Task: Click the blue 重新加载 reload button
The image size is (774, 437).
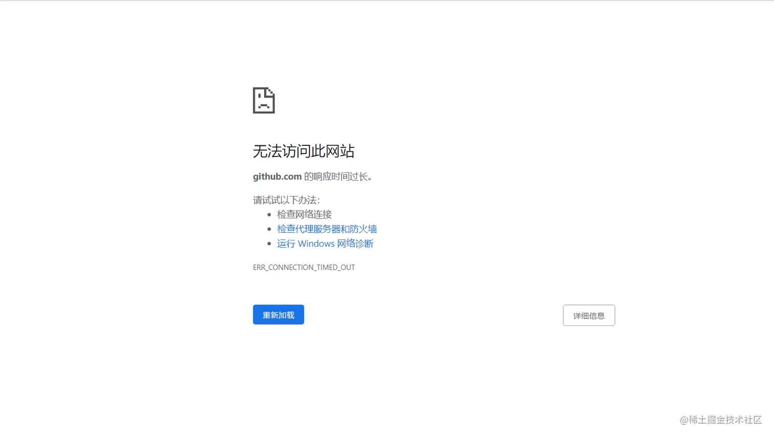Action: tap(278, 315)
